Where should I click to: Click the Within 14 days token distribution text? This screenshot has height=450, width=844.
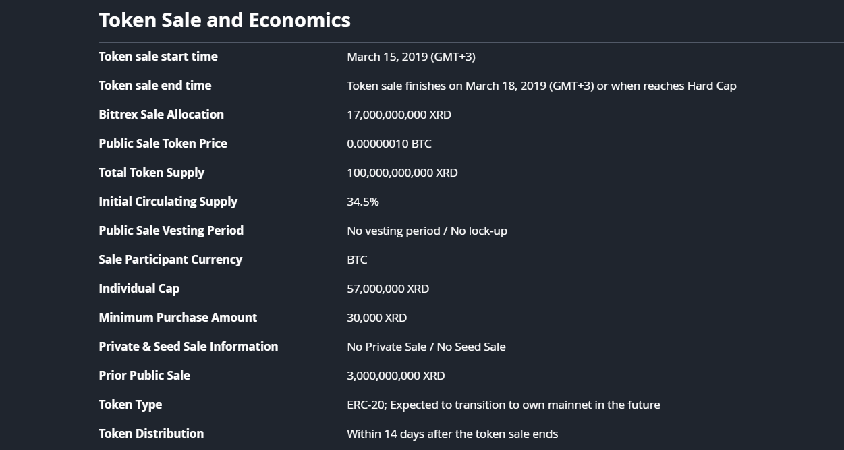click(452, 434)
